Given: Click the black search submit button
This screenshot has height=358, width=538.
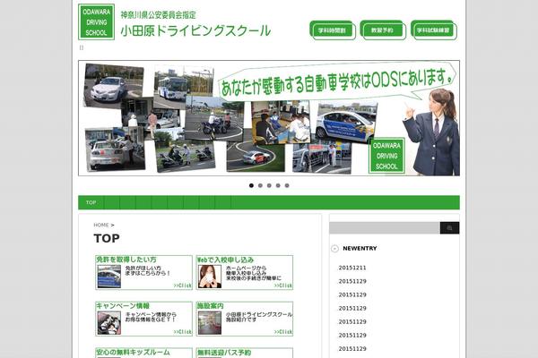Looking at the screenshot, I should click(449, 228).
